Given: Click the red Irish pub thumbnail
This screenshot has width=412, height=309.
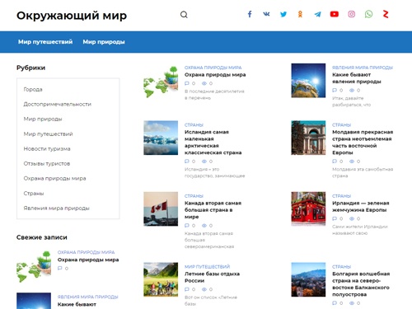Looking at the screenshot, I should click(308, 208).
